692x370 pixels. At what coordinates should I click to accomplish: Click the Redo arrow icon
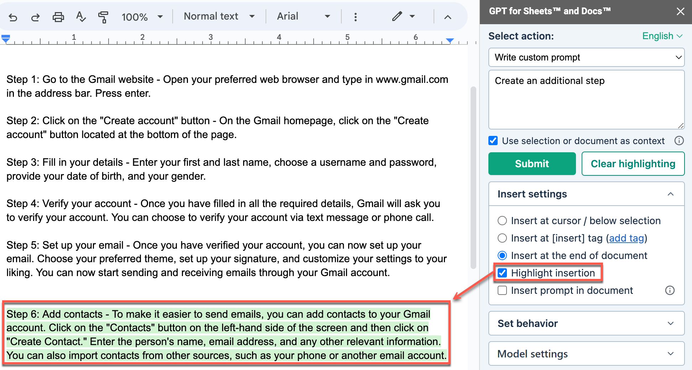point(35,17)
